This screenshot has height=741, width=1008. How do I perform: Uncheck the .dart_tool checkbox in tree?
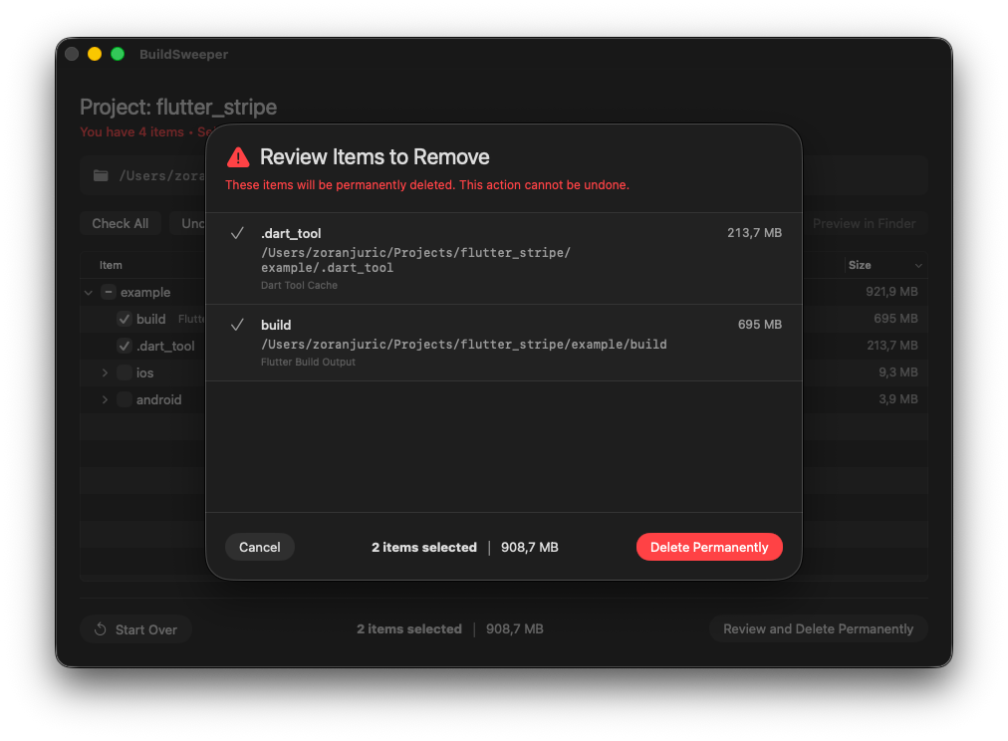(x=125, y=346)
